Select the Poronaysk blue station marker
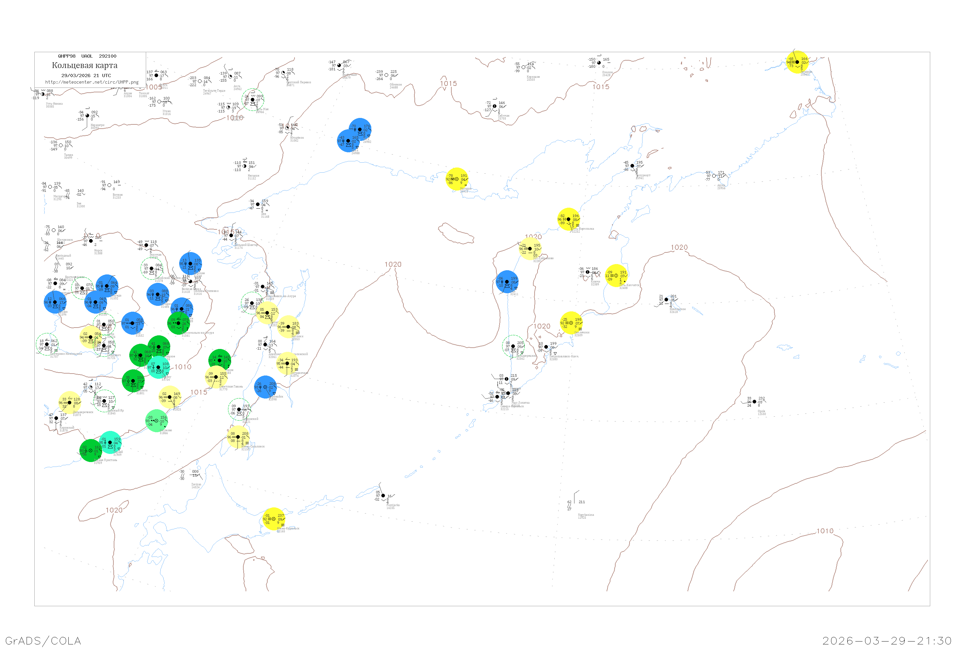This screenshot has height=648, width=972. pos(265,387)
